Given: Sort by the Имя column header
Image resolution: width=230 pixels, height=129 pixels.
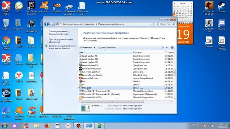Looking at the screenshot, I should pos(105,52).
